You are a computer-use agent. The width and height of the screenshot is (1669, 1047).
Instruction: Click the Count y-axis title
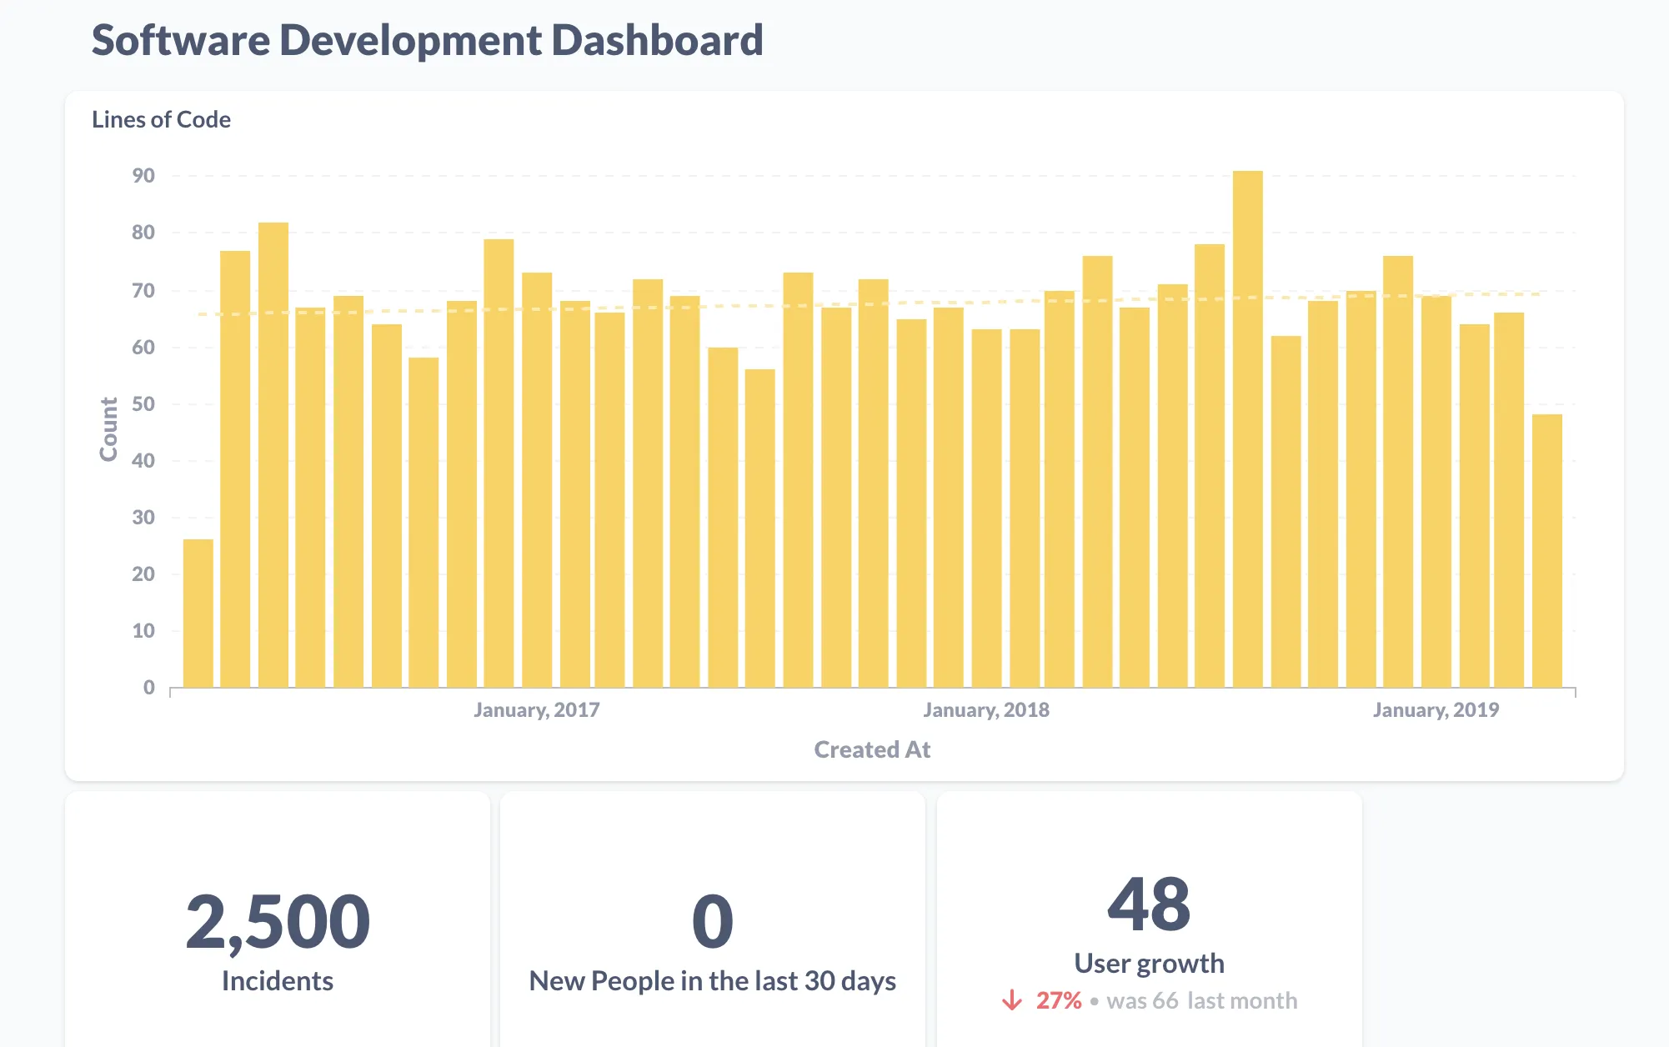pos(108,428)
